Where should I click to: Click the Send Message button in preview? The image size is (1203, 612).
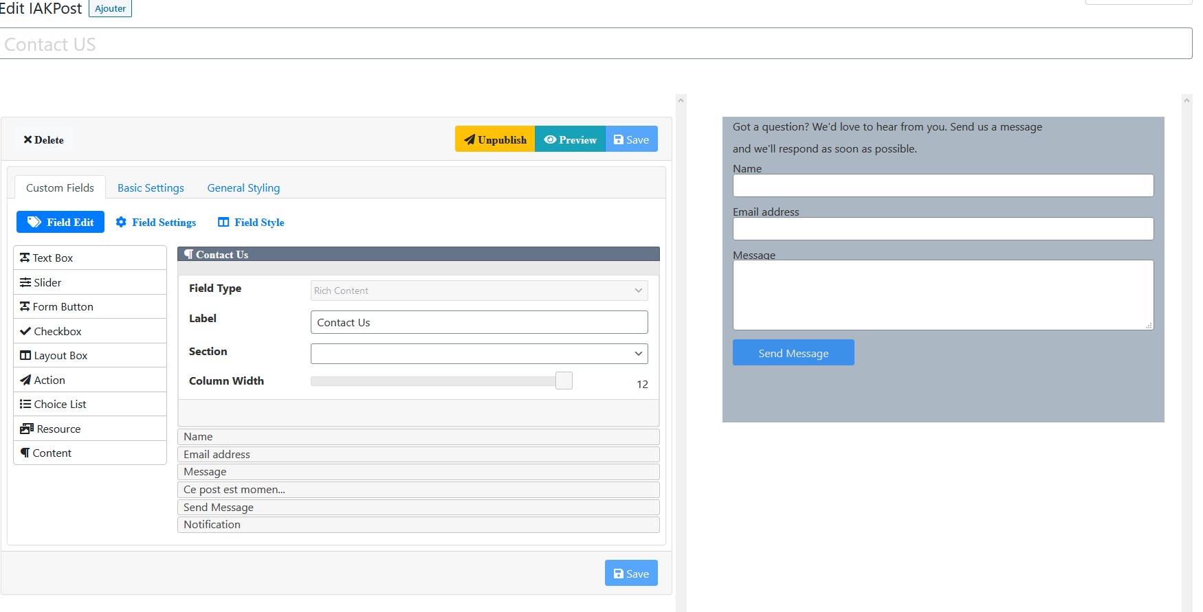coord(793,352)
